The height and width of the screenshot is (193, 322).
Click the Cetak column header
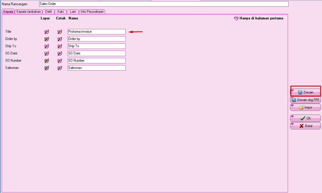(61, 18)
